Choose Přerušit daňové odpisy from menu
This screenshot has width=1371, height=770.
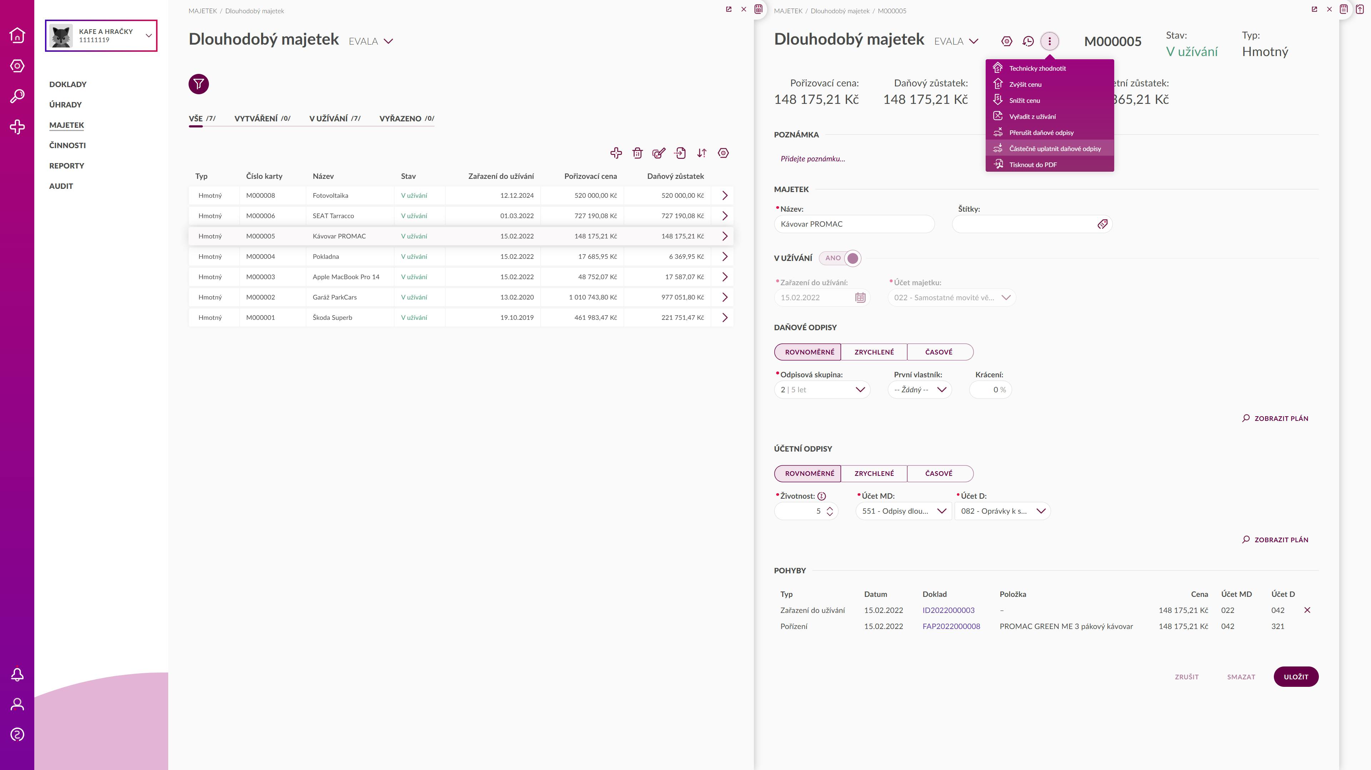pyautogui.click(x=1050, y=132)
